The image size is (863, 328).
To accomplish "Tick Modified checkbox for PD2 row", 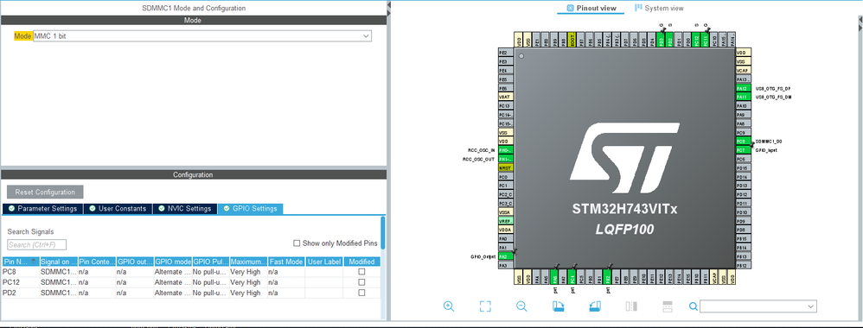I will pyautogui.click(x=361, y=293).
